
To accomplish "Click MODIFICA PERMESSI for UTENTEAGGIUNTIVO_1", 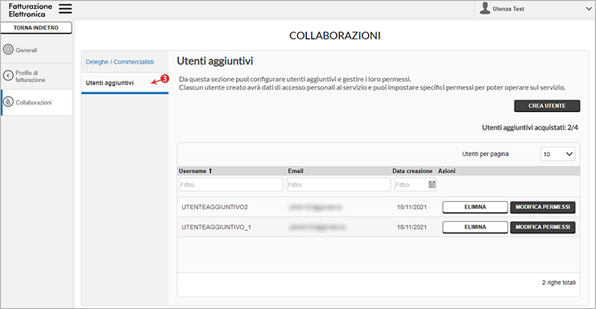I will 543,227.
